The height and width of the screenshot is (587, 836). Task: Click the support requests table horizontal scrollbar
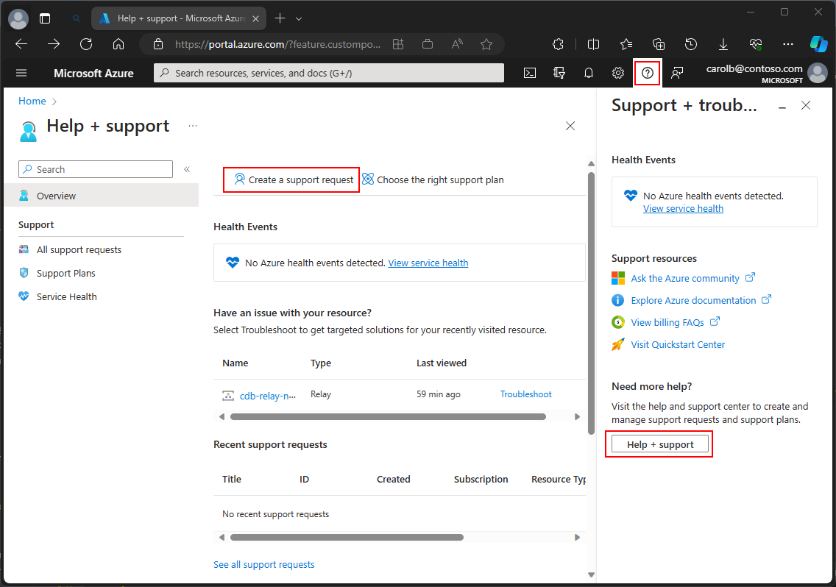click(x=347, y=538)
